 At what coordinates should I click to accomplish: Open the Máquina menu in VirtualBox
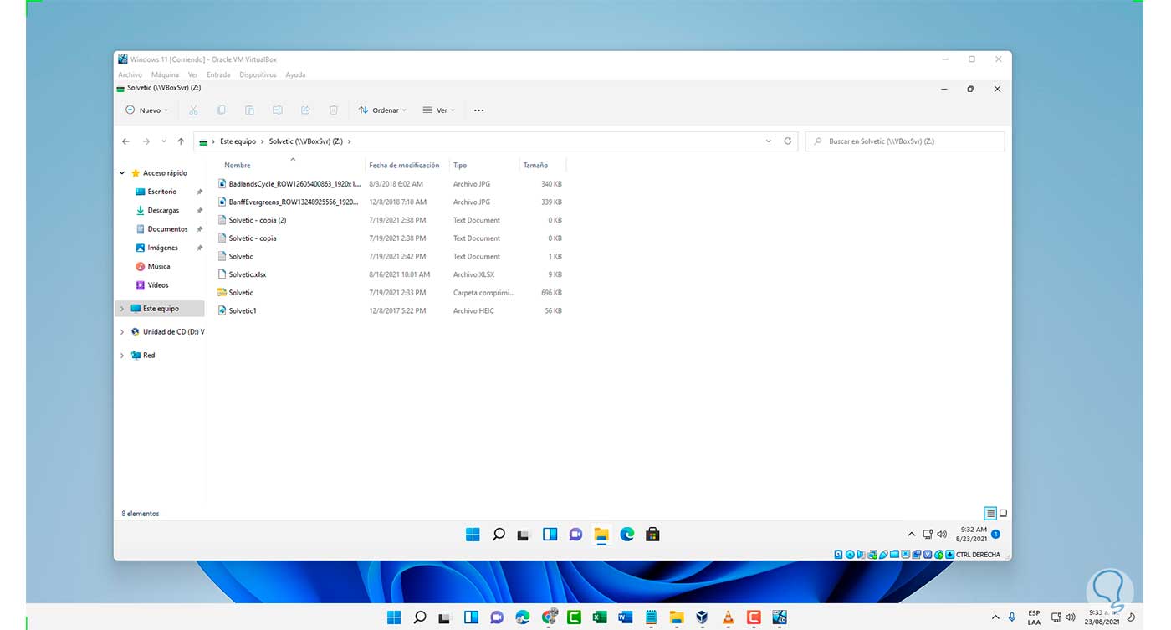pyautogui.click(x=165, y=74)
